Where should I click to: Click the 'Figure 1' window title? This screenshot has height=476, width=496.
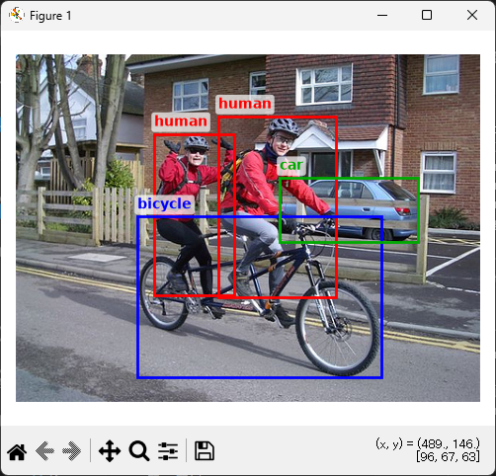click(x=50, y=16)
